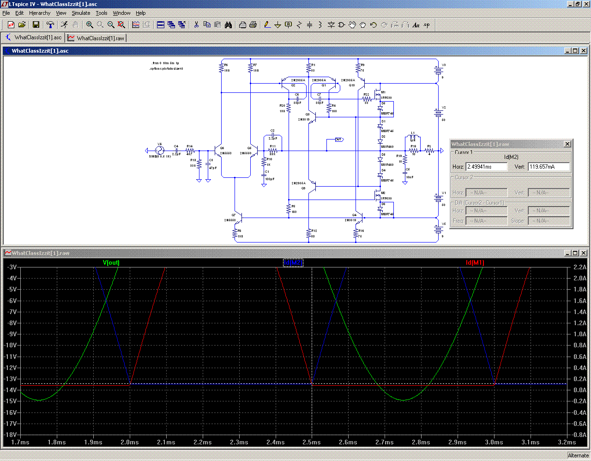Click the Open file folder icon

pos(22,25)
